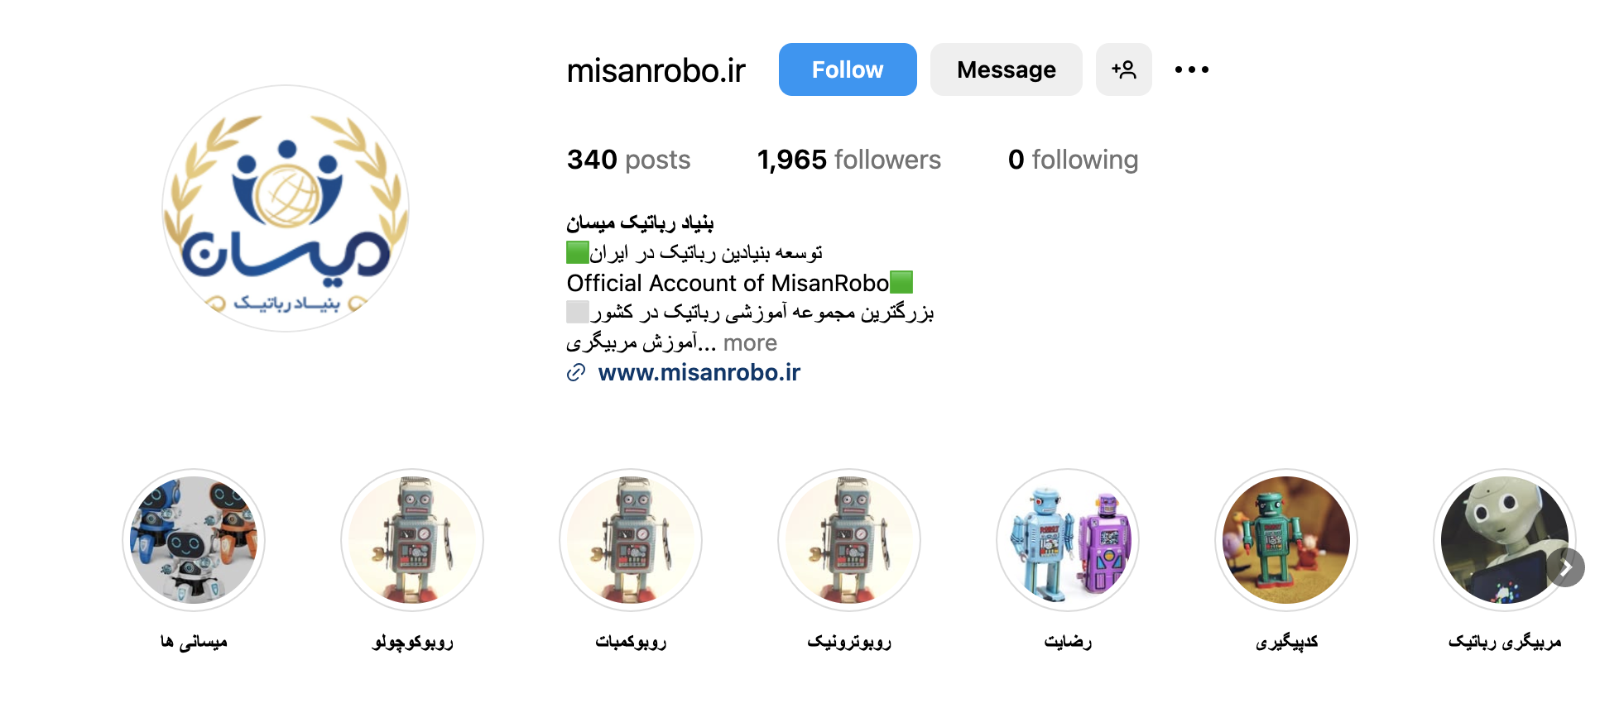
Task: Expand the bio with the more link
Action: click(x=750, y=342)
